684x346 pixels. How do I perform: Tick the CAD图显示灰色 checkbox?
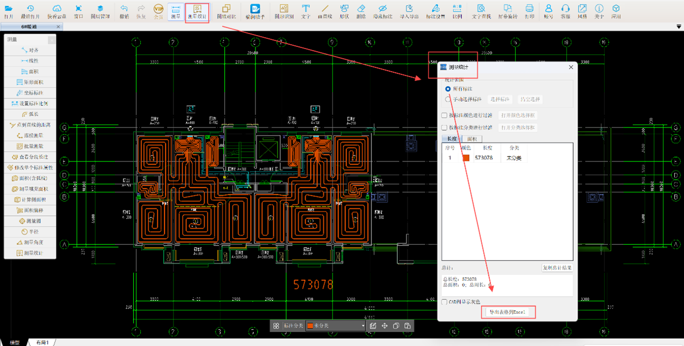click(x=445, y=302)
